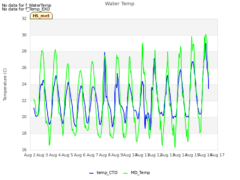Click the Aug 8 x-axis tick label
This screenshot has width=240, height=180.
[x=105, y=155]
